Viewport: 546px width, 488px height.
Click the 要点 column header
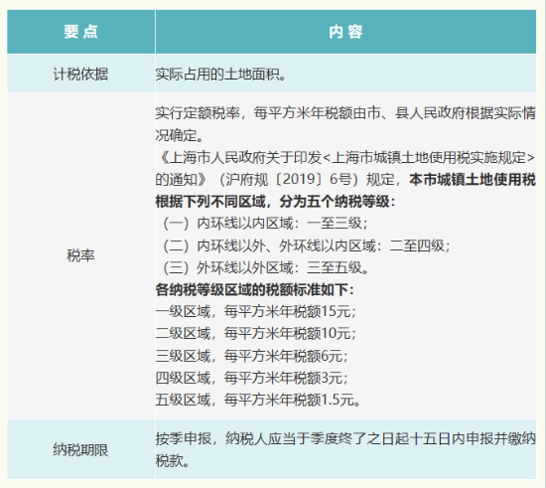click(80, 32)
